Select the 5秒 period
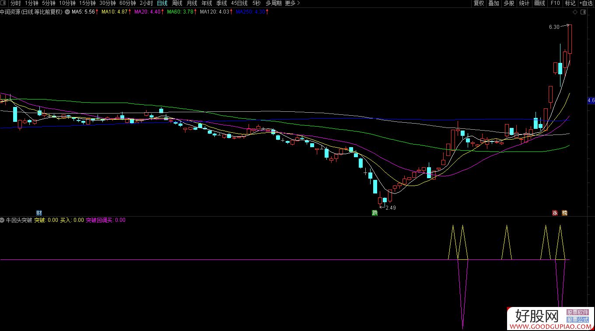The height and width of the screenshot is (331, 595). pyautogui.click(x=256, y=3)
